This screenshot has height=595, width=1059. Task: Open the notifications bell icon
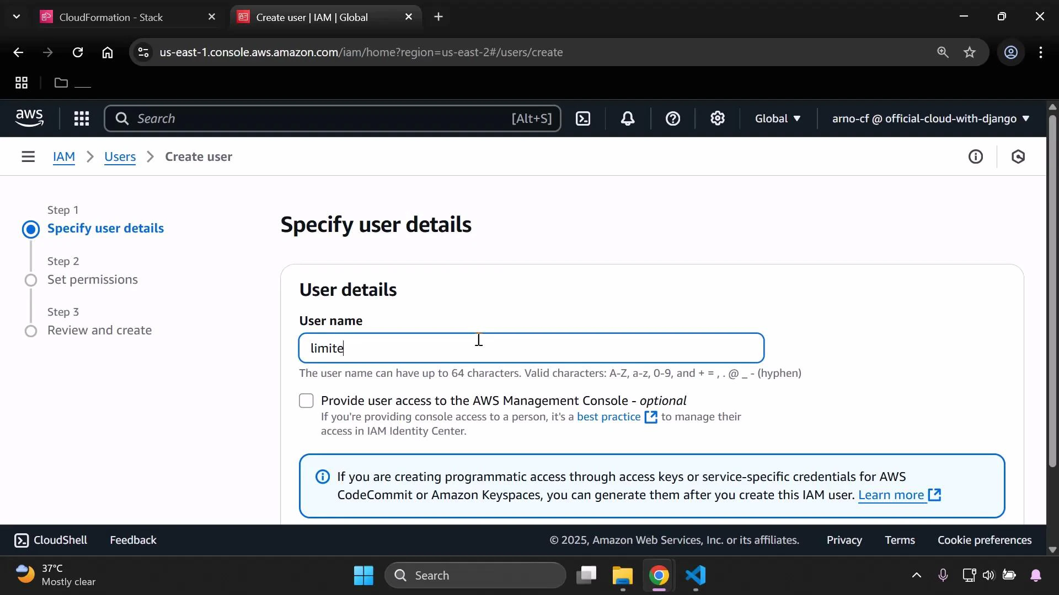tap(628, 118)
